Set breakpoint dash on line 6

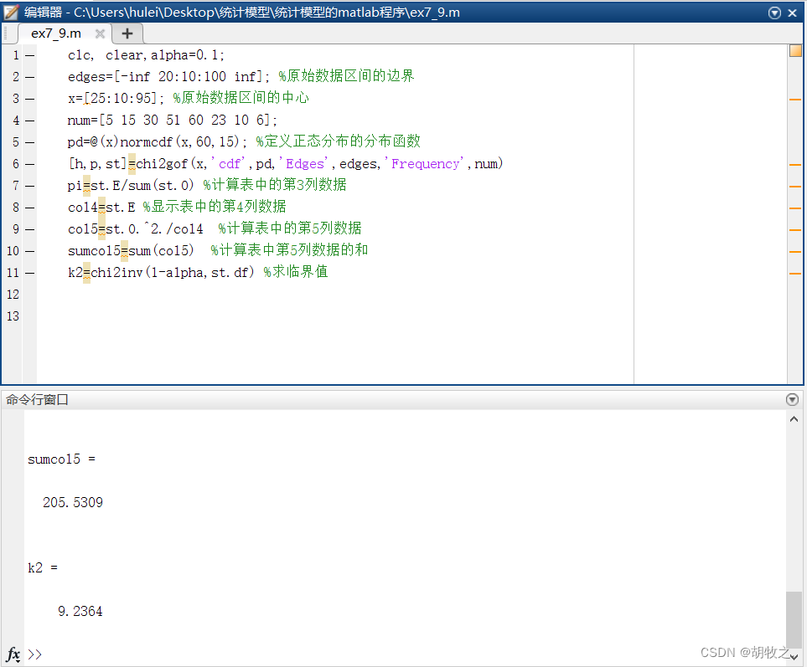coord(30,164)
